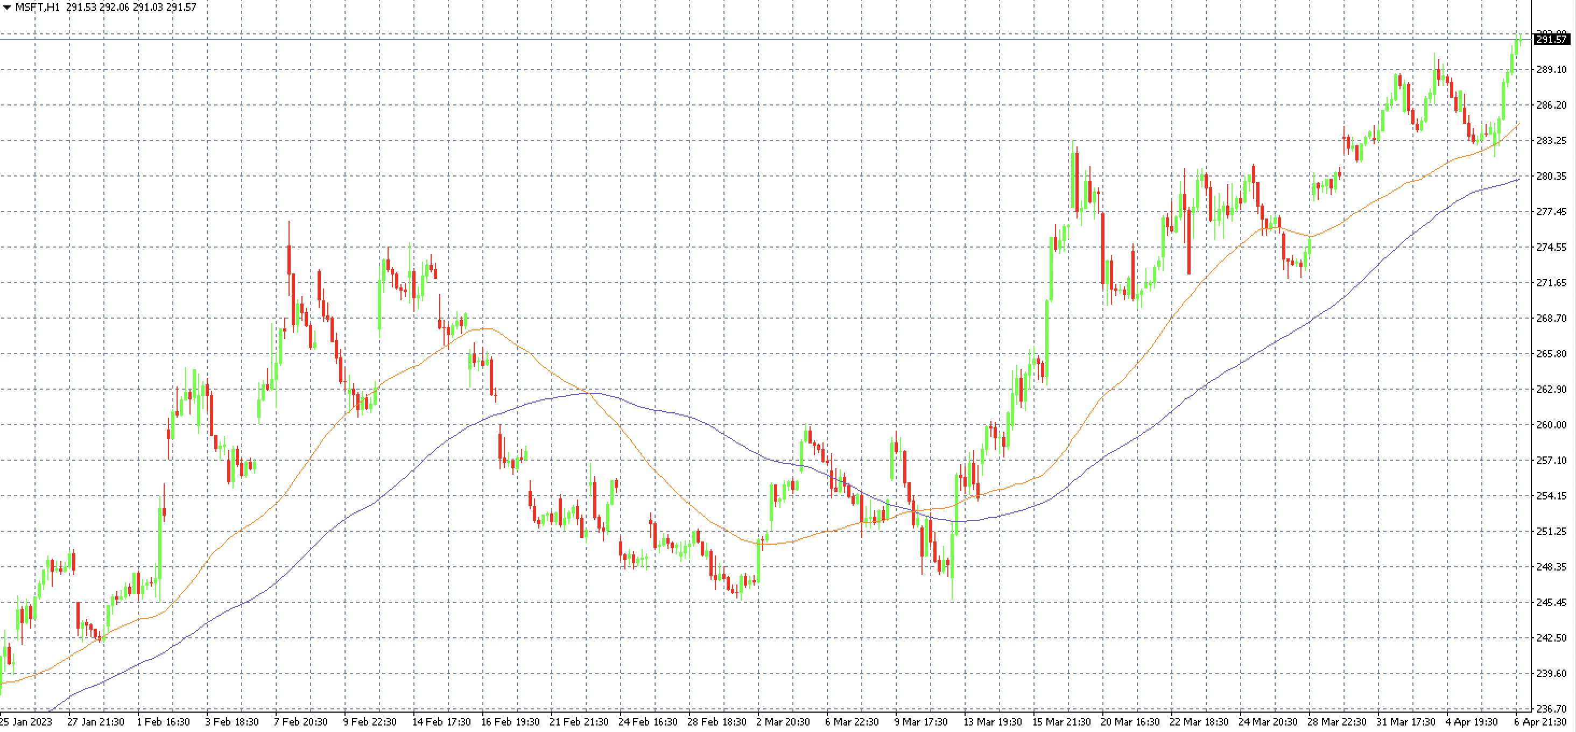Image resolution: width=1576 pixels, height=732 pixels.
Task: Click the 274.55 price scale label
Action: 1552,247
